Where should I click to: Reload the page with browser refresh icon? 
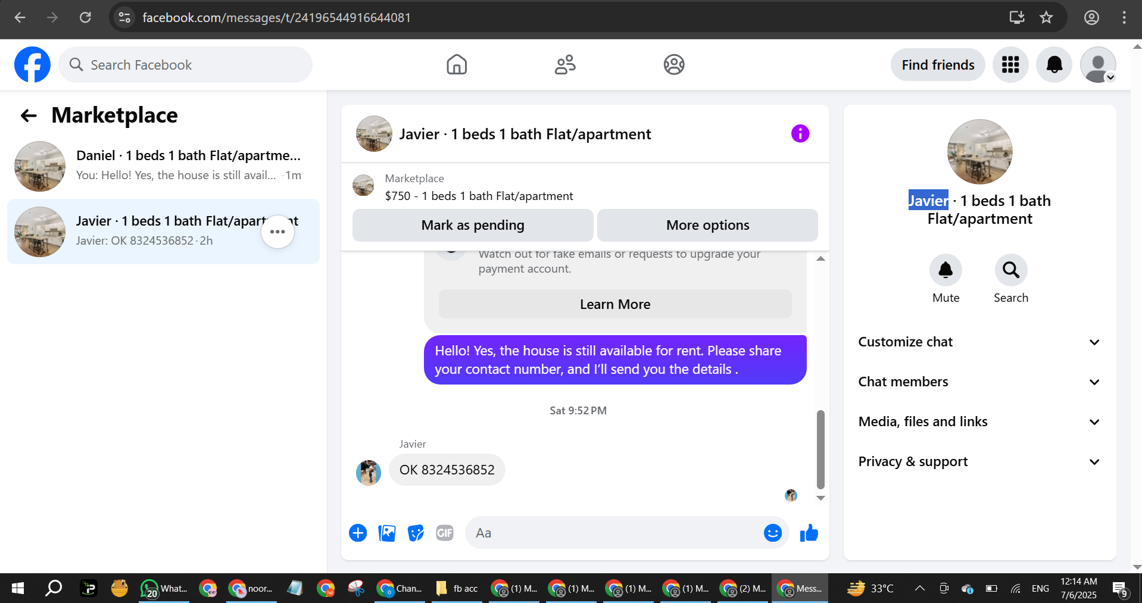(85, 17)
